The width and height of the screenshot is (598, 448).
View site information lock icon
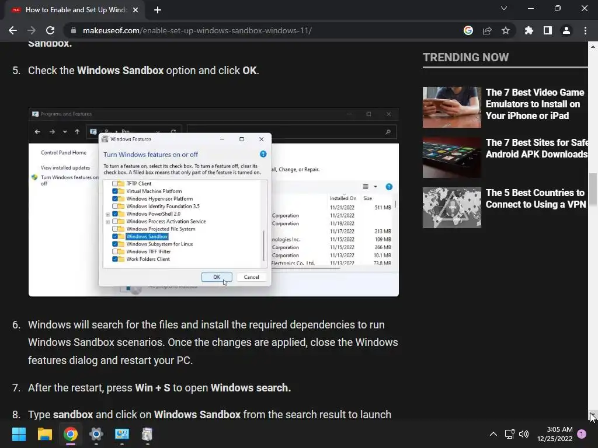coord(74,30)
